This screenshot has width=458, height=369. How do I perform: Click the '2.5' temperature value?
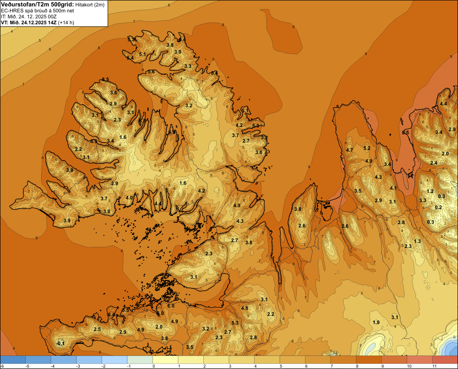(97, 329)
